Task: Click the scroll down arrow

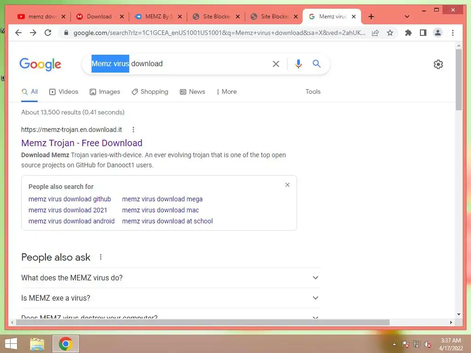Action: click(459, 314)
